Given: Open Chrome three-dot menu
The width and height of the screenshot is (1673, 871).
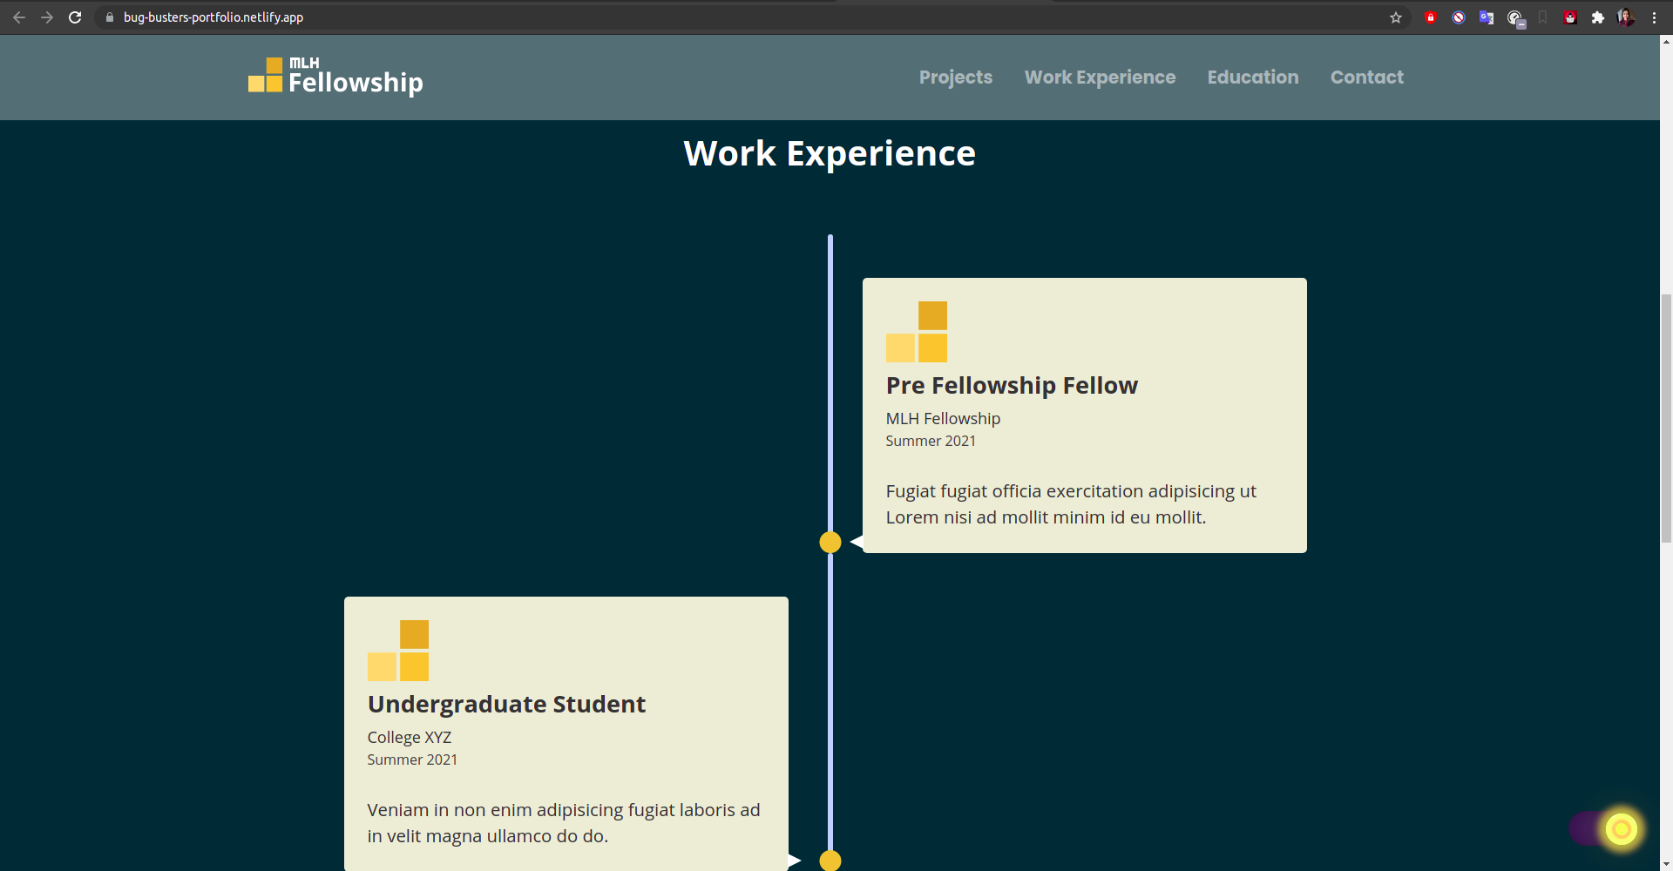Looking at the screenshot, I should click(1654, 17).
